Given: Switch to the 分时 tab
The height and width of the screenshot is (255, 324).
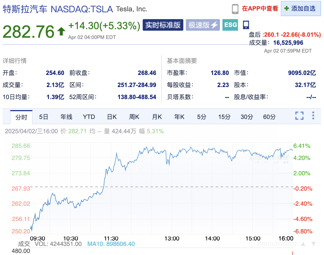Looking at the screenshot, I should click(21, 117).
